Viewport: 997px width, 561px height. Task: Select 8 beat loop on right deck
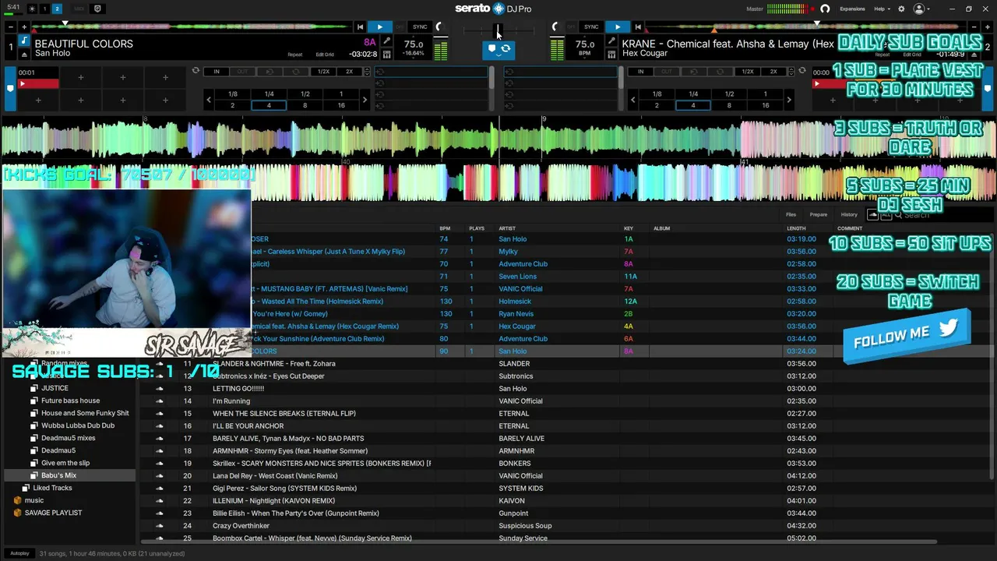(729, 105)
